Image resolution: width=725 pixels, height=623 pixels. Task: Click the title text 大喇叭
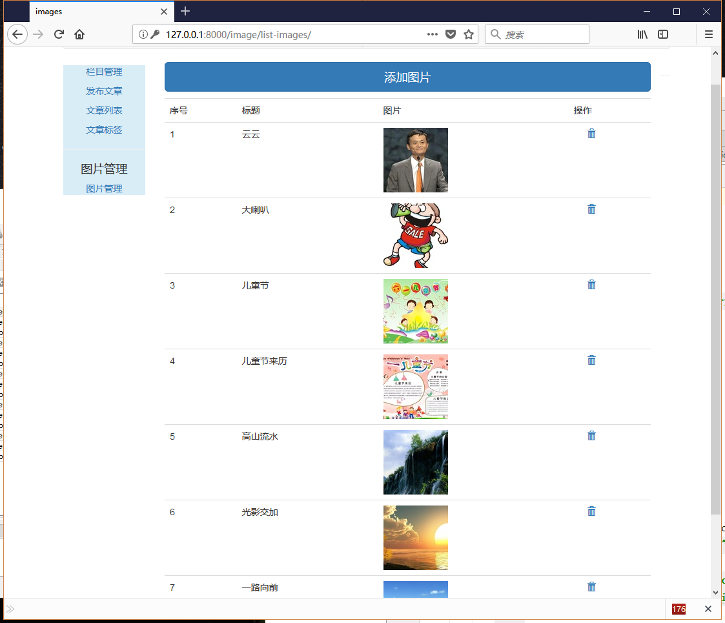[x=255, y=210]
